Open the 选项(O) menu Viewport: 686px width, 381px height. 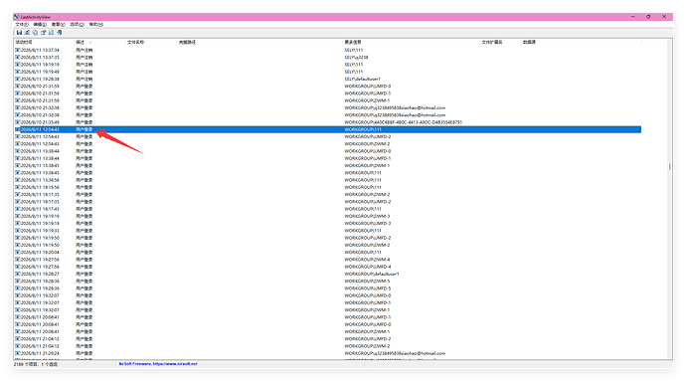point(77,25)
